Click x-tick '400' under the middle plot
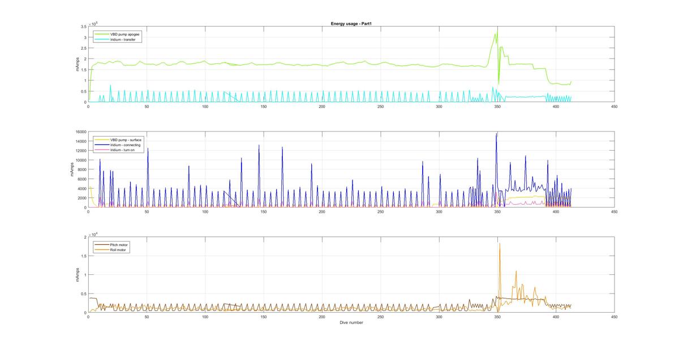 (556, 212)
